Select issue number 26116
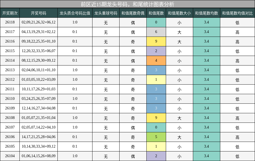The height and width of the screenshot is (161, 255). tap(10, 41)
